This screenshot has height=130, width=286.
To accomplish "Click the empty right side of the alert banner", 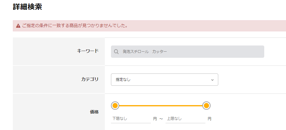I will (206, 26).
